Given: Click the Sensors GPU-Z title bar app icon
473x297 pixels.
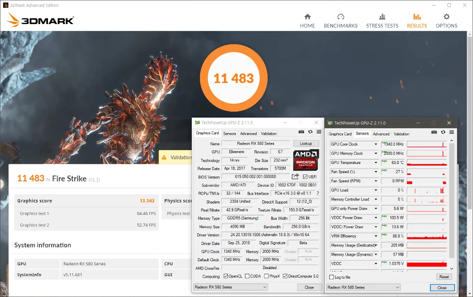Looking at the screenshot, I should click(x=330, y=123).
